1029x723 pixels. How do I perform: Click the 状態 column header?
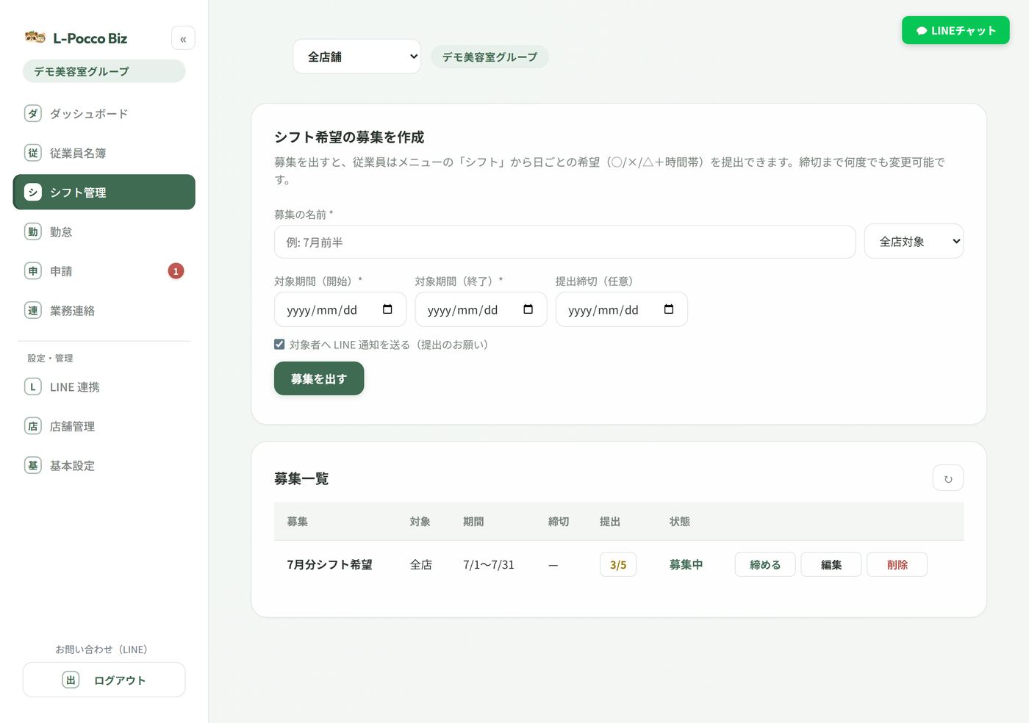click(x=680, y=521)
